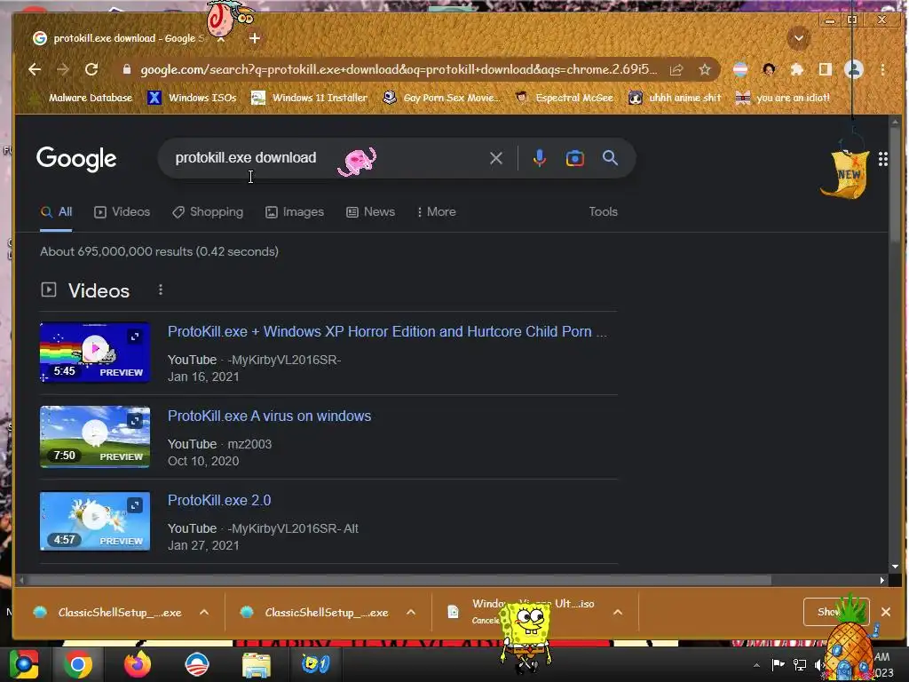Image resolution: width=909 pixels, height=682 pixels.
Task: Play the 7:50 video thumbnail preview
Action: (95, 436)
